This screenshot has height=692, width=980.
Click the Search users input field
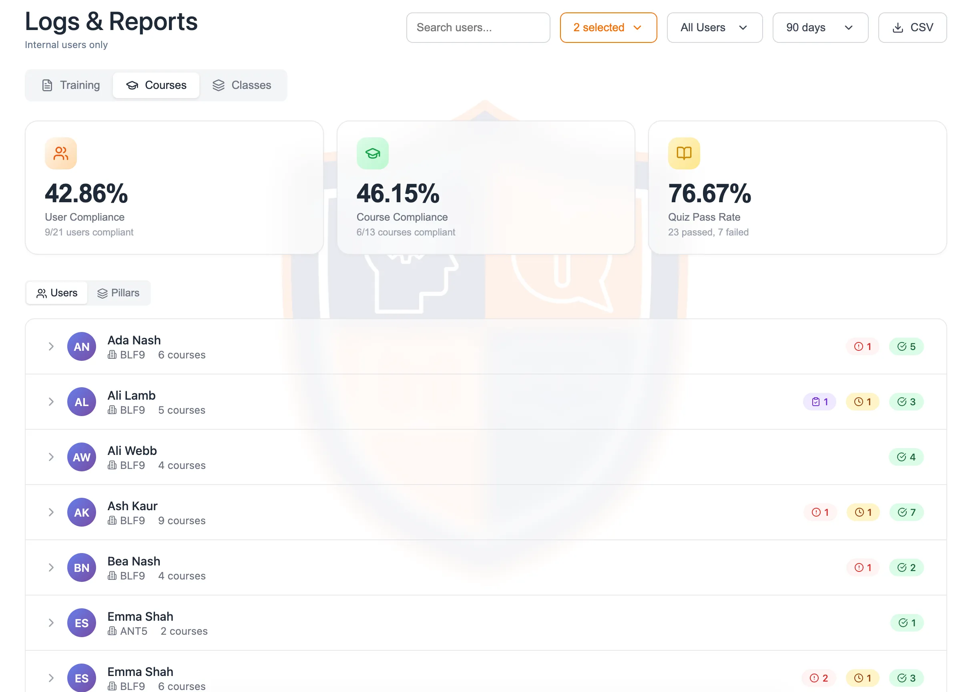(478, 28)
